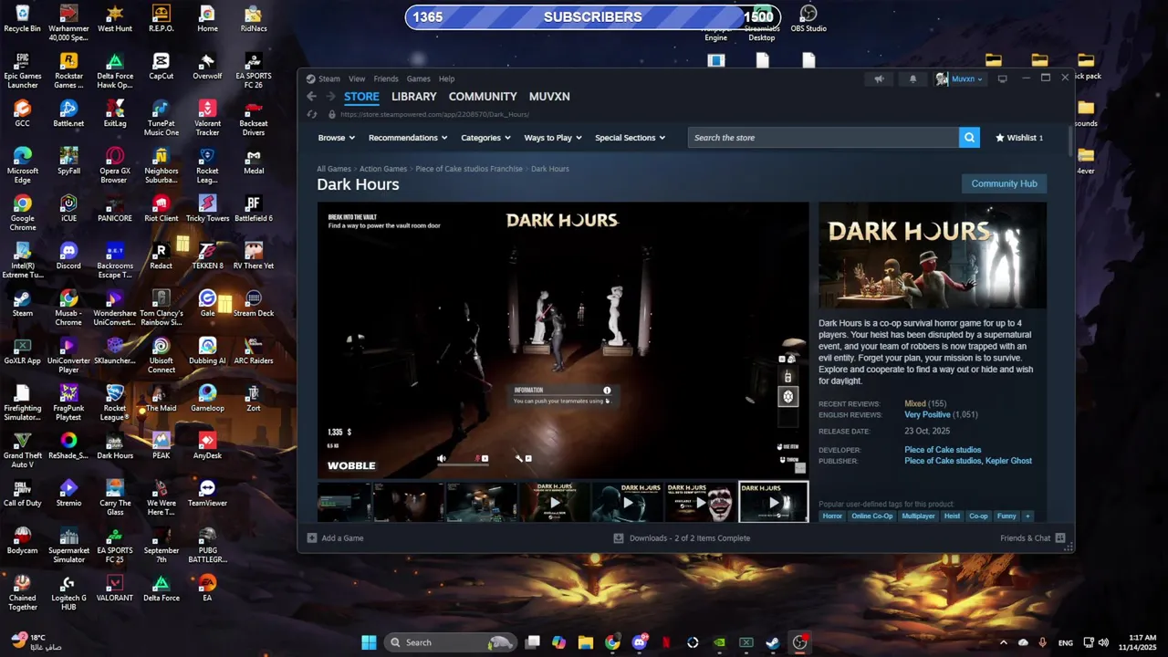Open the Battle.net desktop shortcut
Image resolution: width=1168 pixels, height=657 pixels.
(68, 113)
